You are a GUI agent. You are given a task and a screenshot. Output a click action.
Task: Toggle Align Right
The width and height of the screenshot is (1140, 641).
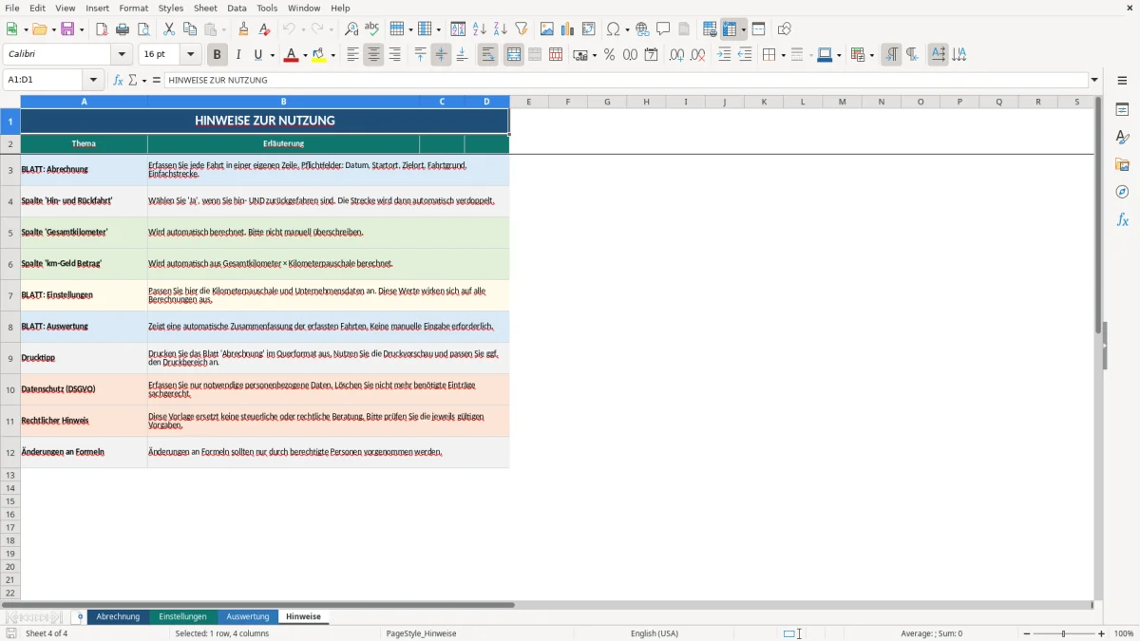pos(394,55)
